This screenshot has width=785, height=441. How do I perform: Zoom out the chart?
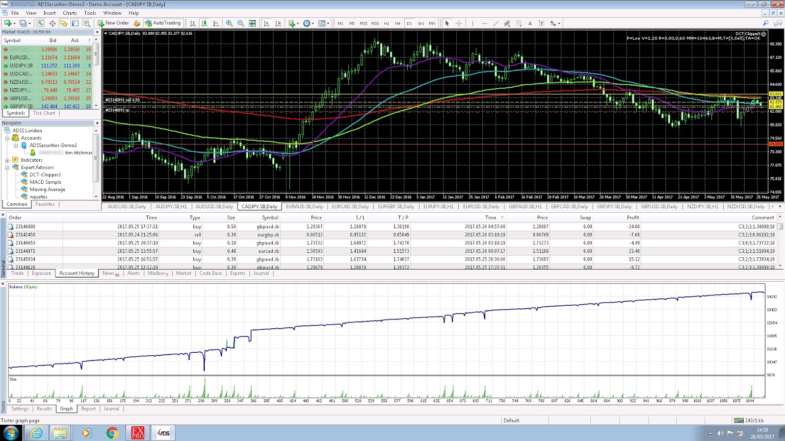pyautogui.click(x=240, y=23)
